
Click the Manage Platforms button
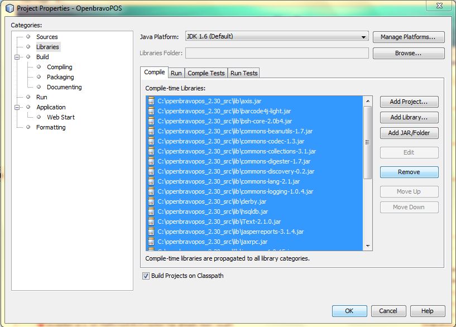[409, 37]
